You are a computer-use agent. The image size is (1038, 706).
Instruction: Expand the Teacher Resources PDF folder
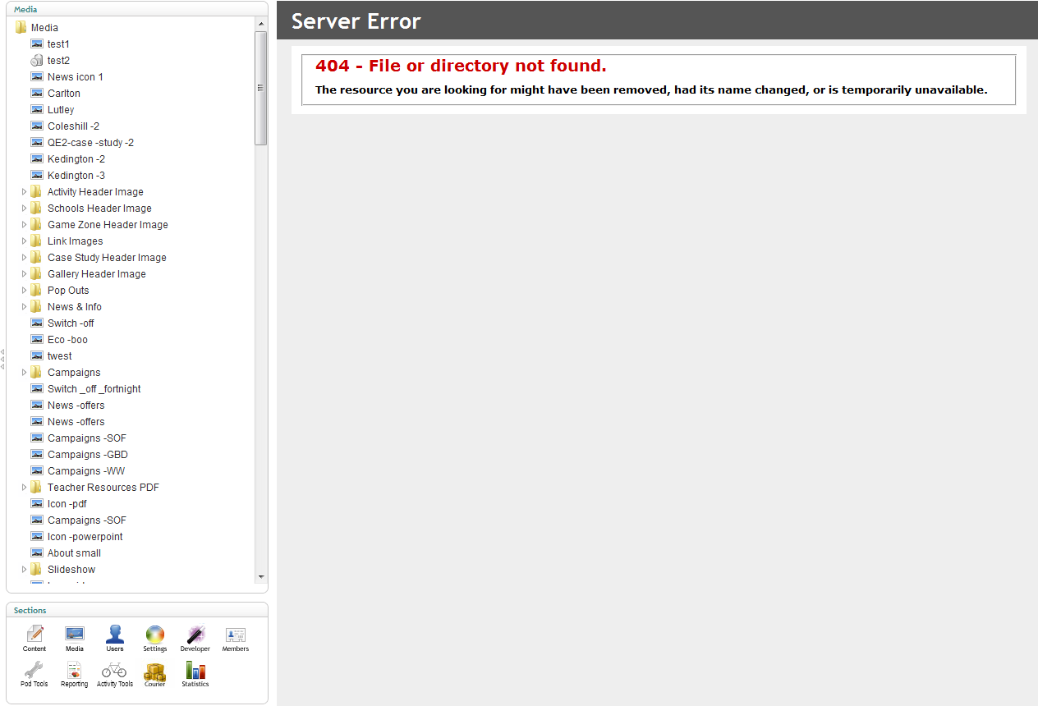24,488
